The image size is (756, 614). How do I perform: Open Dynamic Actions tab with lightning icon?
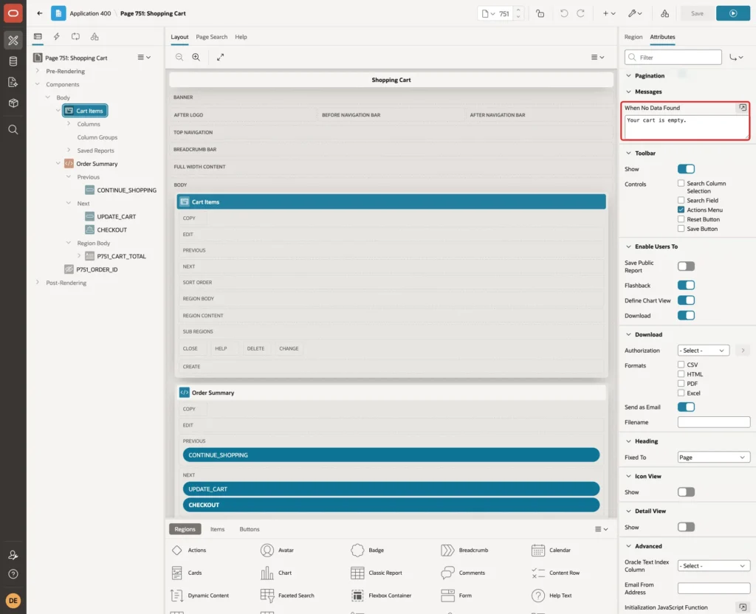coord(56,37)
